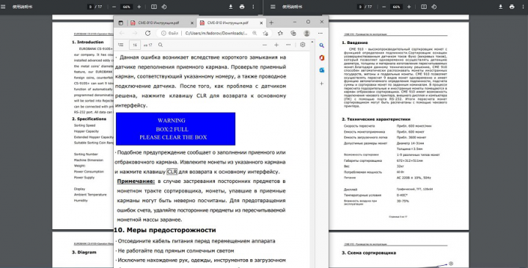This screenshot has width=528, height=268.
Task: Click '1. Introduction' heading in left document
Action: coord(87,42)
